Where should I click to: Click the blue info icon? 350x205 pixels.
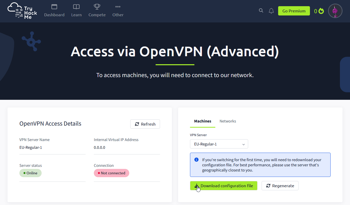[196, 160]
